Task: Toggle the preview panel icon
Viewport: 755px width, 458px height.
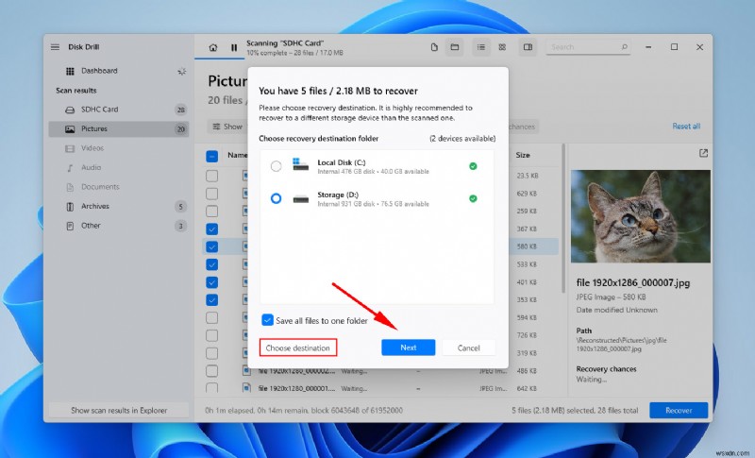Action: tap(528, 47)
